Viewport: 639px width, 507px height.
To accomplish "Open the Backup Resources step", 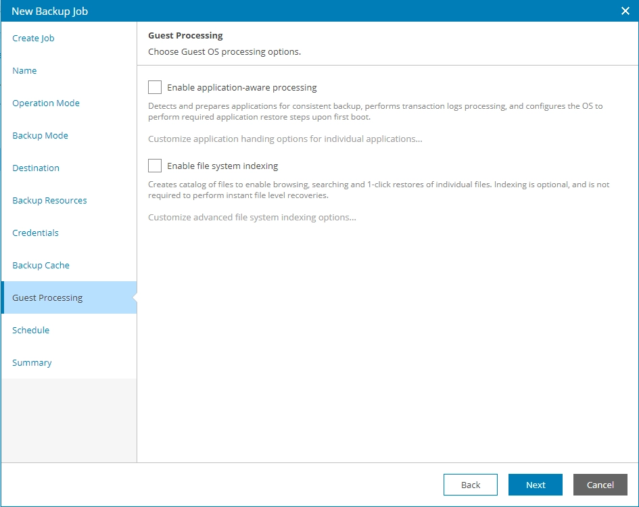I will click(49, 200).
